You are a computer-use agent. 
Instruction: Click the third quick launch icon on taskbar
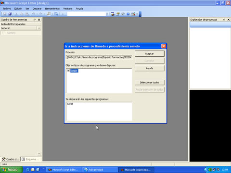coord(38,170)
